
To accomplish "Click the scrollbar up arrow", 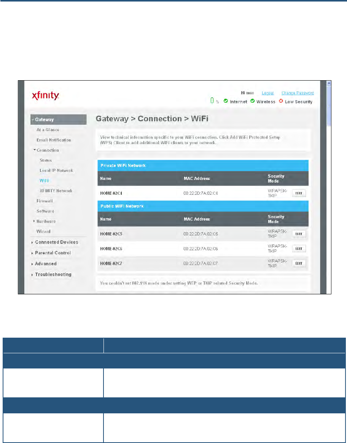I will [x=329, y=83].
